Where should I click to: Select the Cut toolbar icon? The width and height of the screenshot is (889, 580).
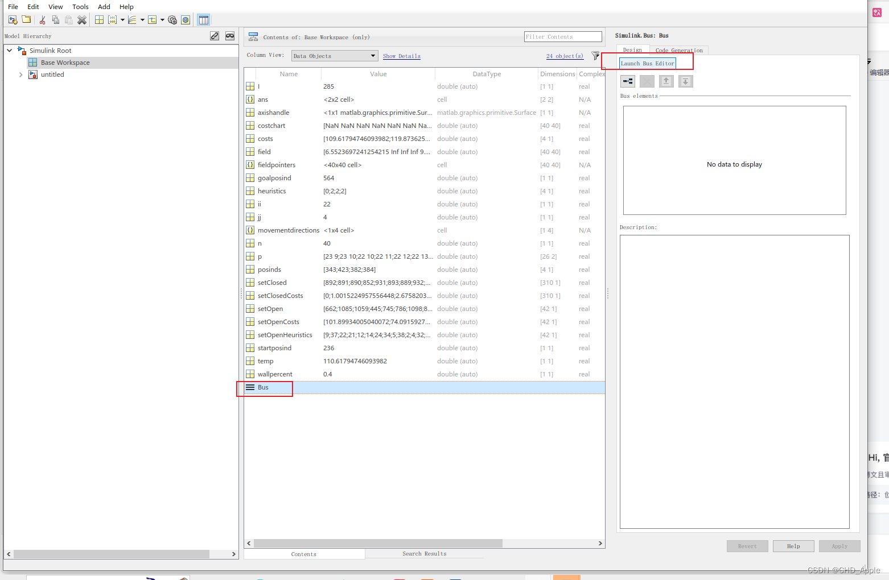click(x=42, y=19)
